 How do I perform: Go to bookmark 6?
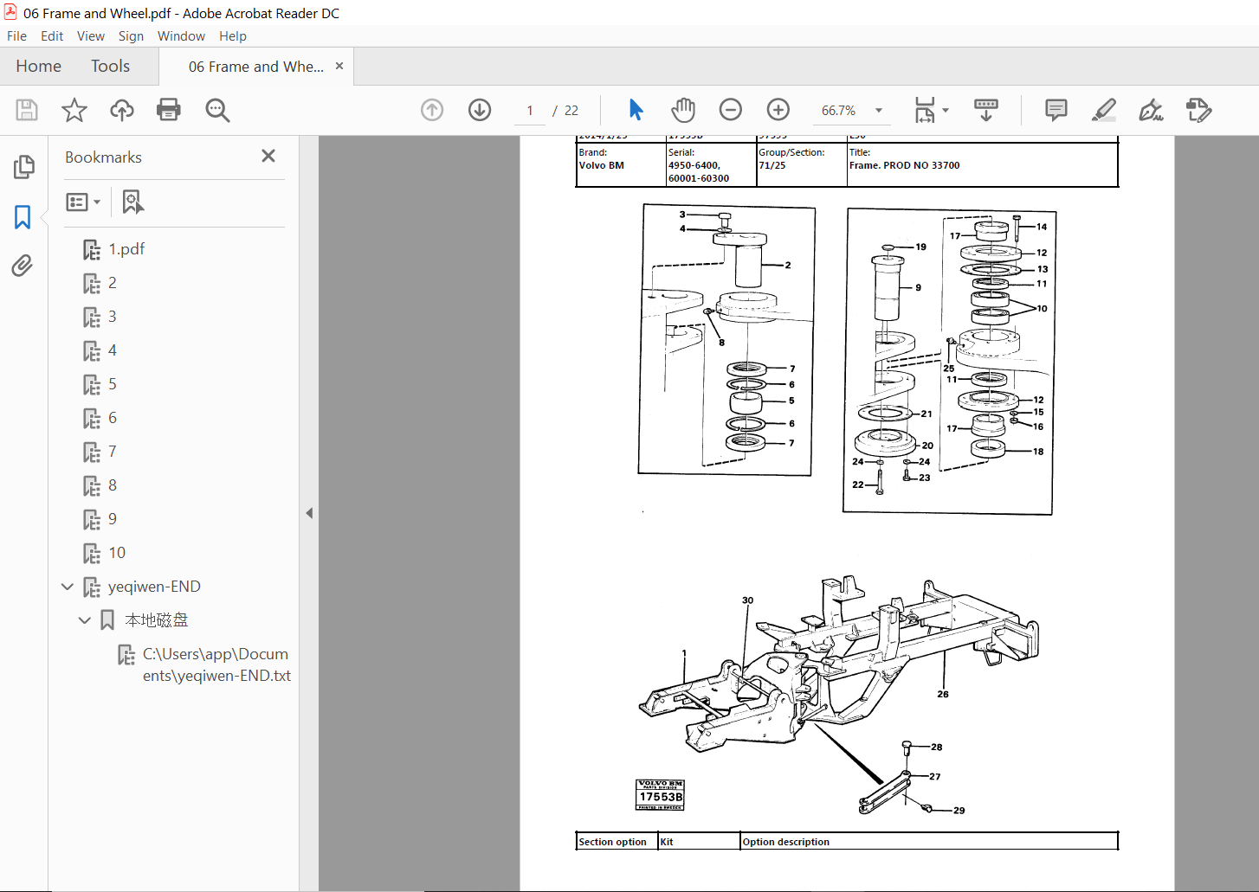pos(113,418)
